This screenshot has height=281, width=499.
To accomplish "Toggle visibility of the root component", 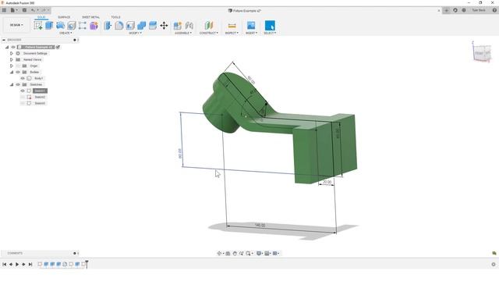I will (x=13, y=47).
